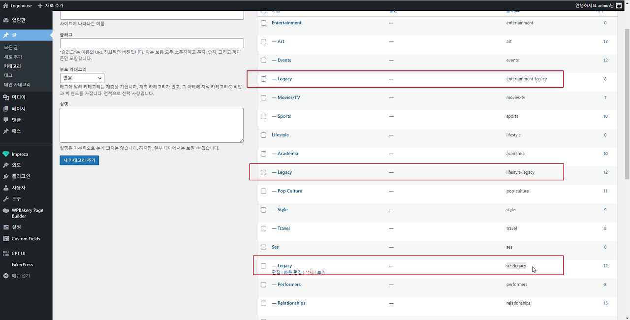Select the Sports row checkbox

pyautogui.click(x=263, y=116)
